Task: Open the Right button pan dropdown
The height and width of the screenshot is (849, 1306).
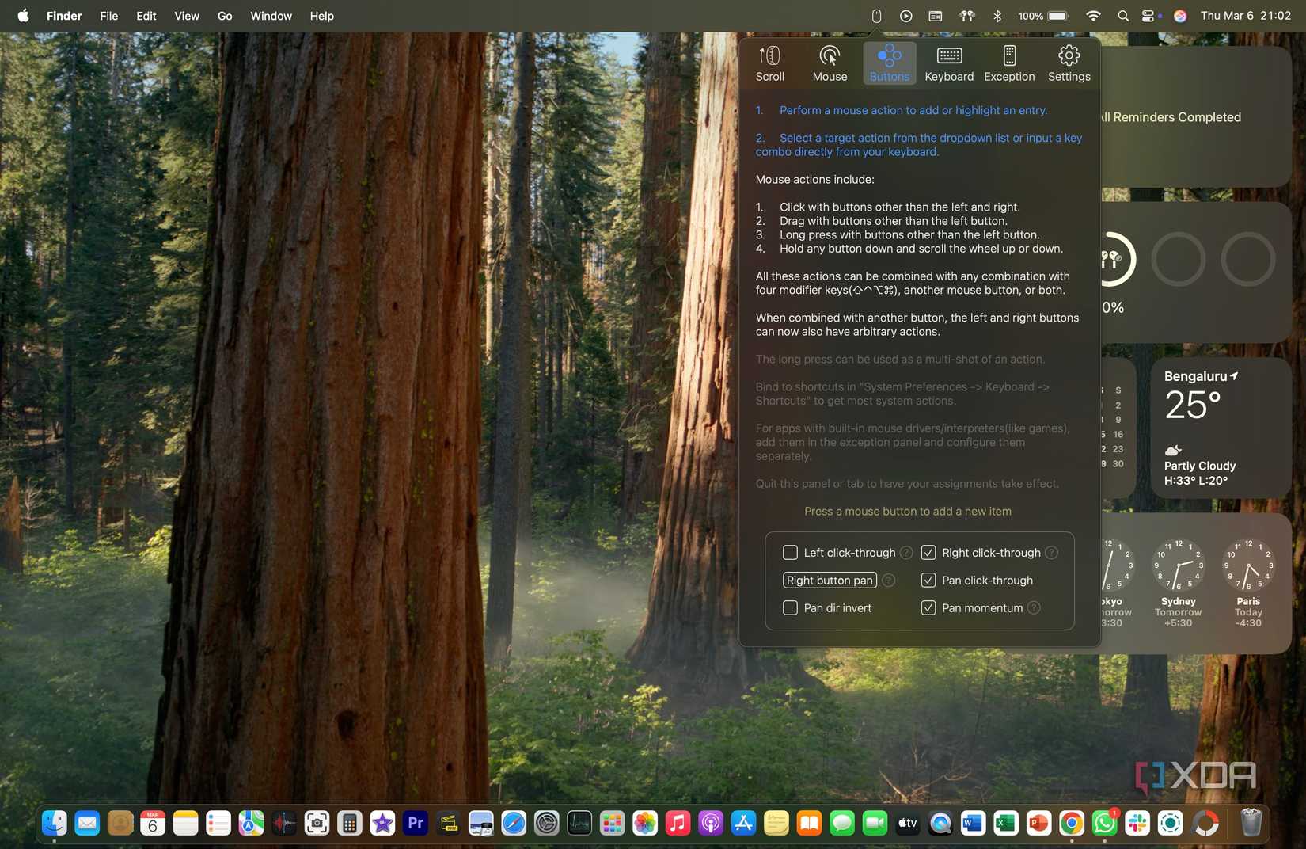Action: [829, 580]
